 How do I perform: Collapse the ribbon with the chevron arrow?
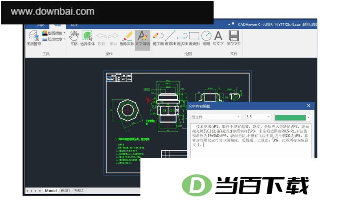pos(229,24)
